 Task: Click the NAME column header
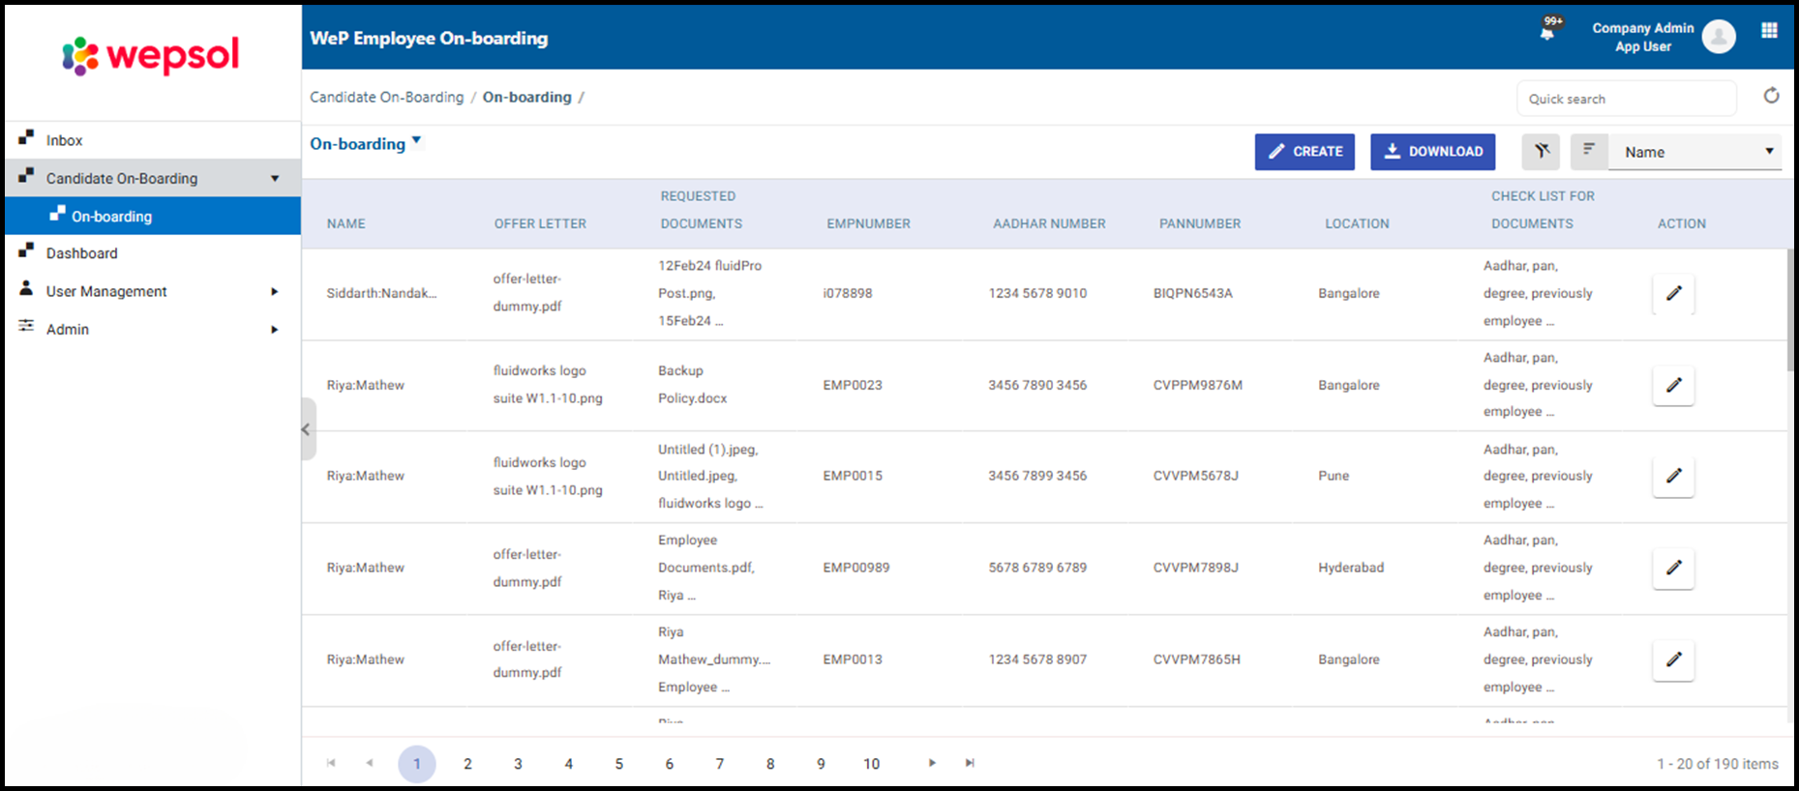[x=346, y=223]
